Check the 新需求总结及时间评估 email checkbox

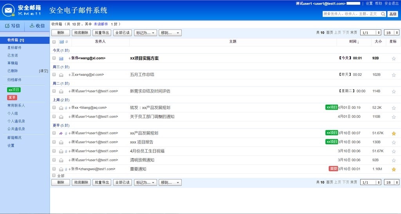point(54,91)
